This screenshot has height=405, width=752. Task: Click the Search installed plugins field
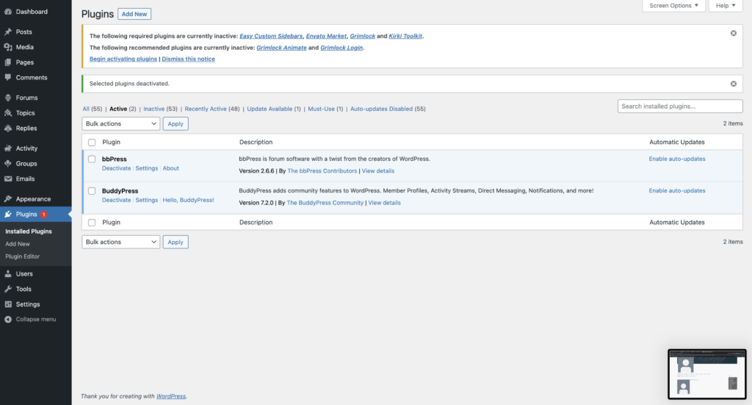(x=680, y=106)
